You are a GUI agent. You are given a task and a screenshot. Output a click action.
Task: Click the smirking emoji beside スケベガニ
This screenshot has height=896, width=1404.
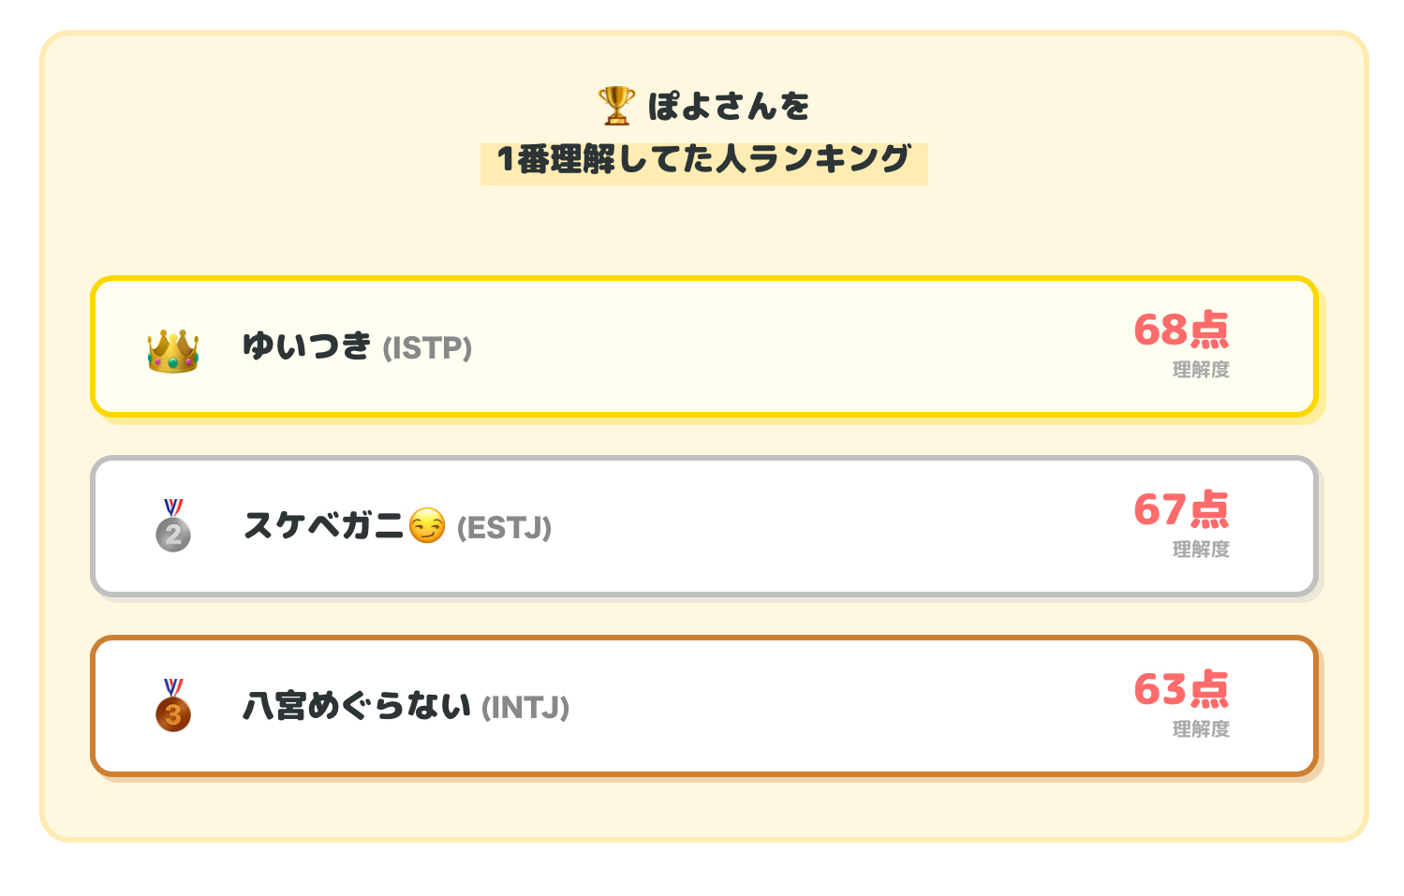(427, 526)
